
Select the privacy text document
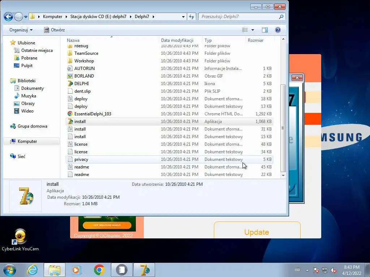[x=169, y=159]
